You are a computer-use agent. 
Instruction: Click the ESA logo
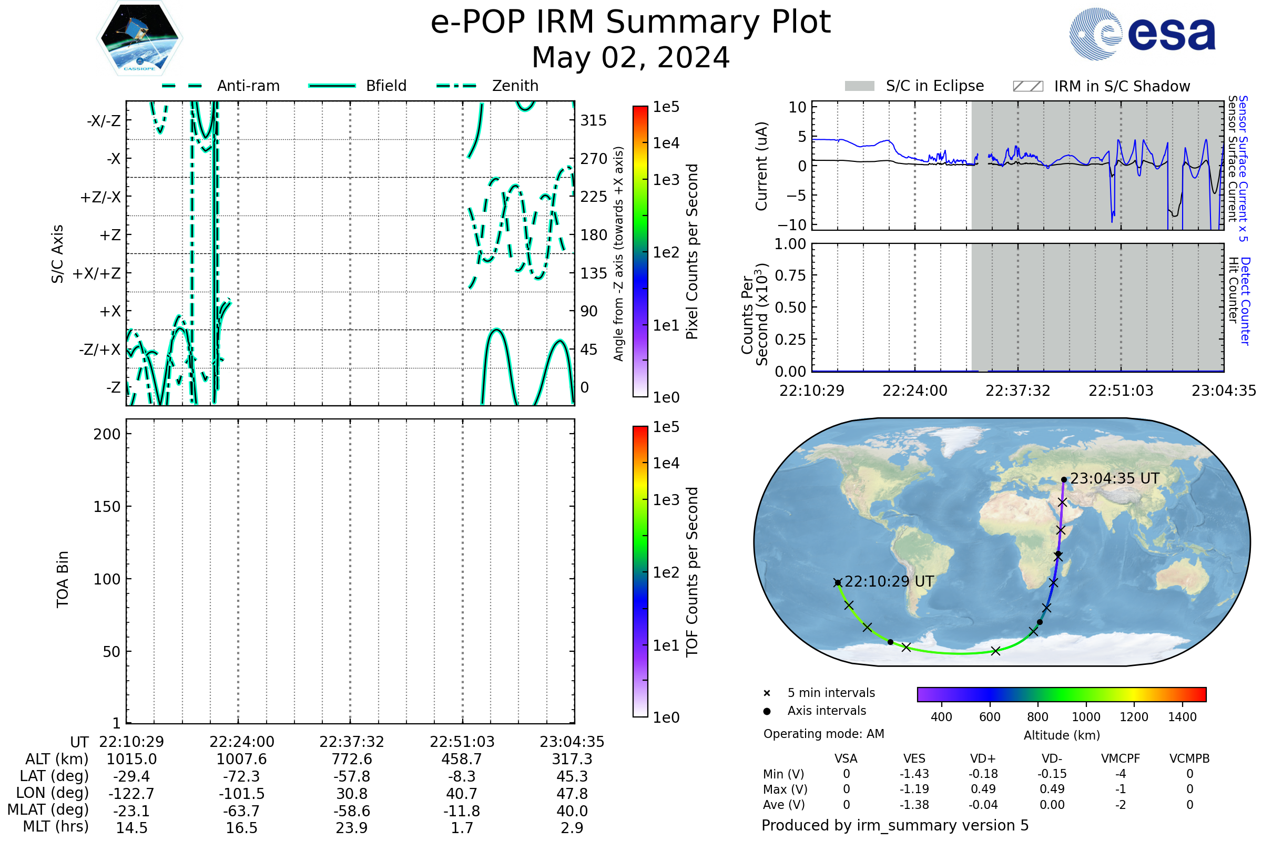pyautogui.click(x=1142, y=34)
